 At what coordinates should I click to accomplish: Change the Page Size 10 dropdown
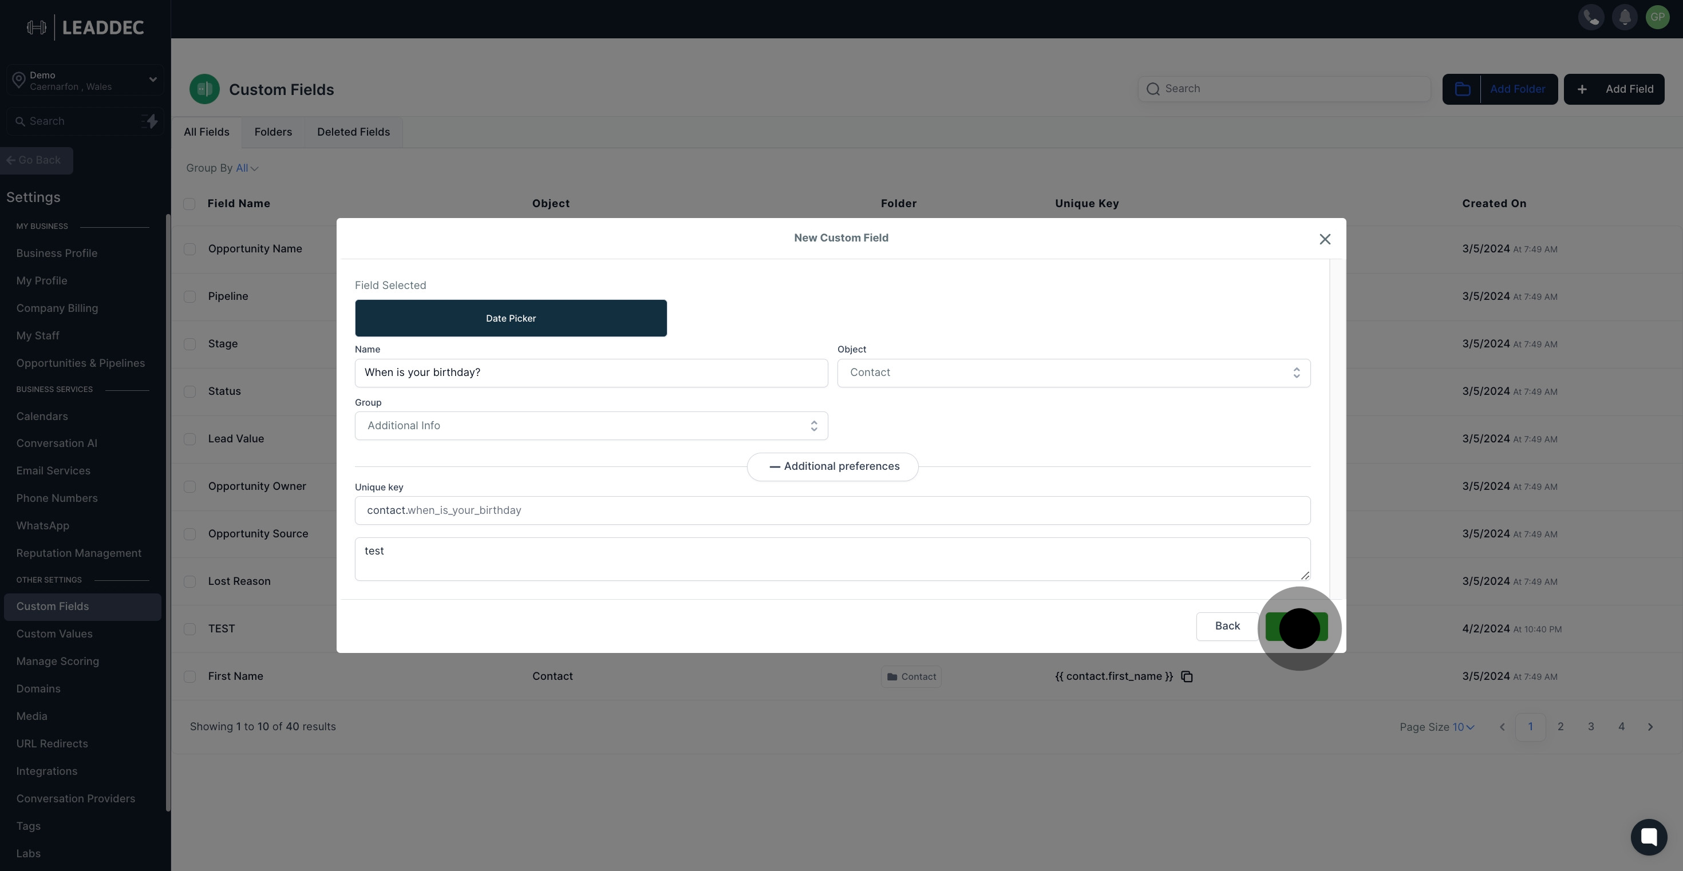(x=1463, y=727)
